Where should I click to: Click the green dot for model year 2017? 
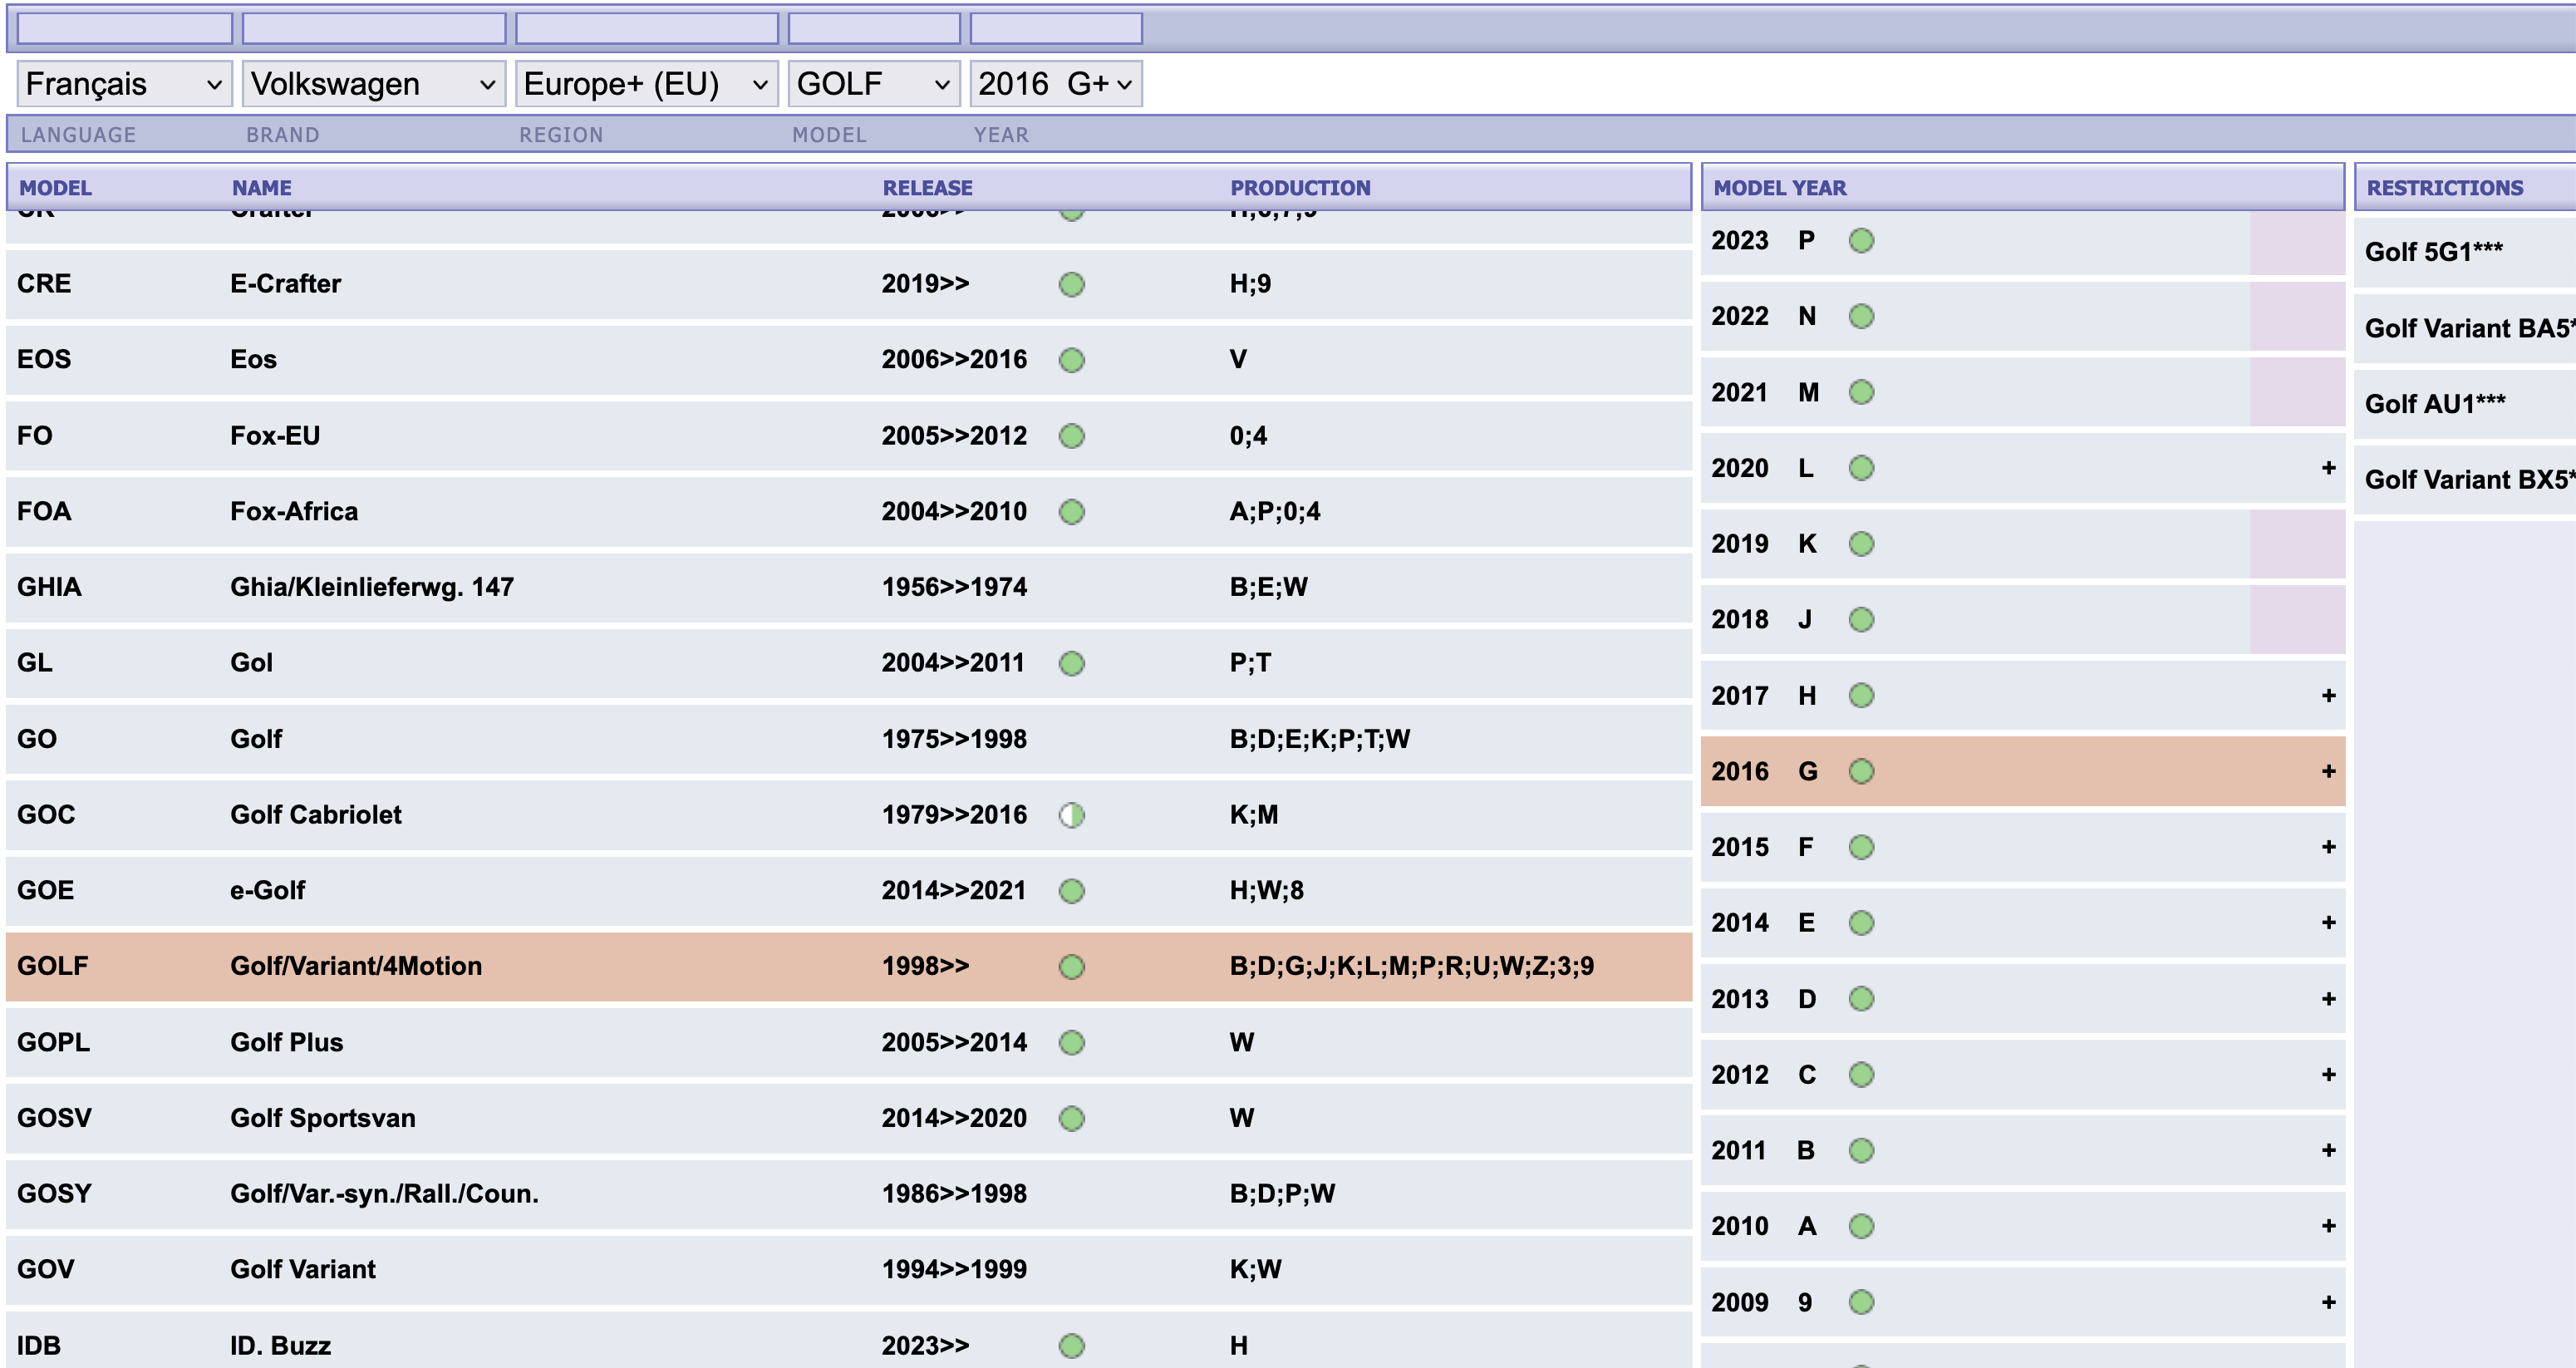tap(1861, 695)
